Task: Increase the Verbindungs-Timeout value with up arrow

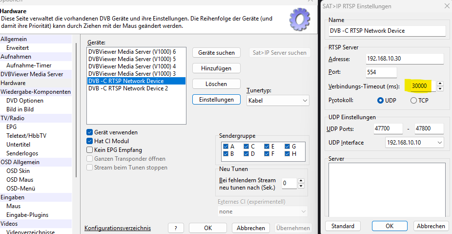Action: [440, 84]
